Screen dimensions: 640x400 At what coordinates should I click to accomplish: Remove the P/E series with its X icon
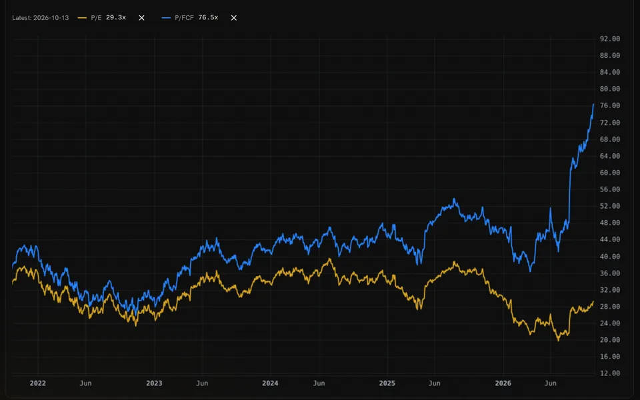coord(141,18)
